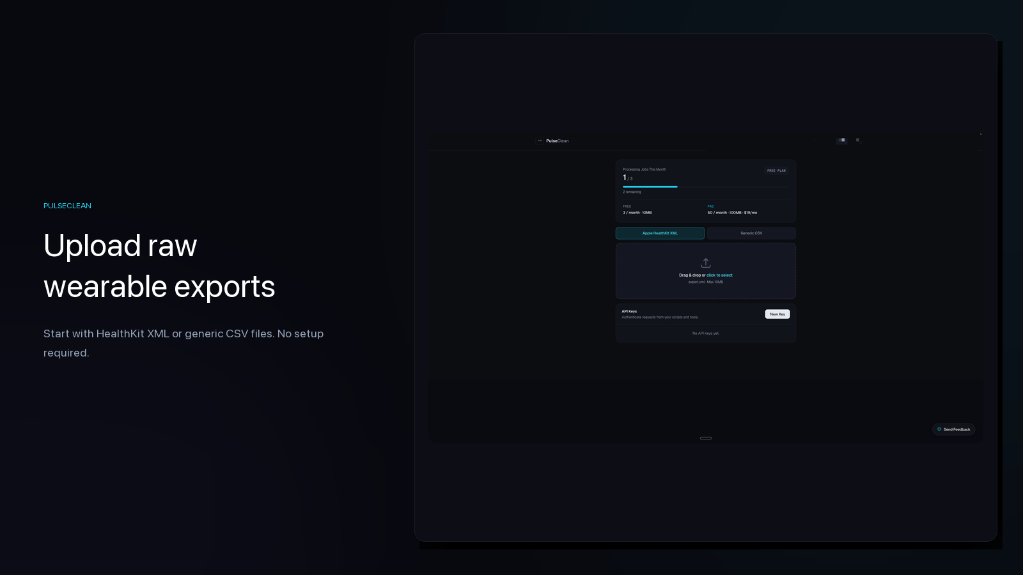
Task: Click the upload arrow icon in drop zone
Action: pyautogui.click(x=706, y=263)
